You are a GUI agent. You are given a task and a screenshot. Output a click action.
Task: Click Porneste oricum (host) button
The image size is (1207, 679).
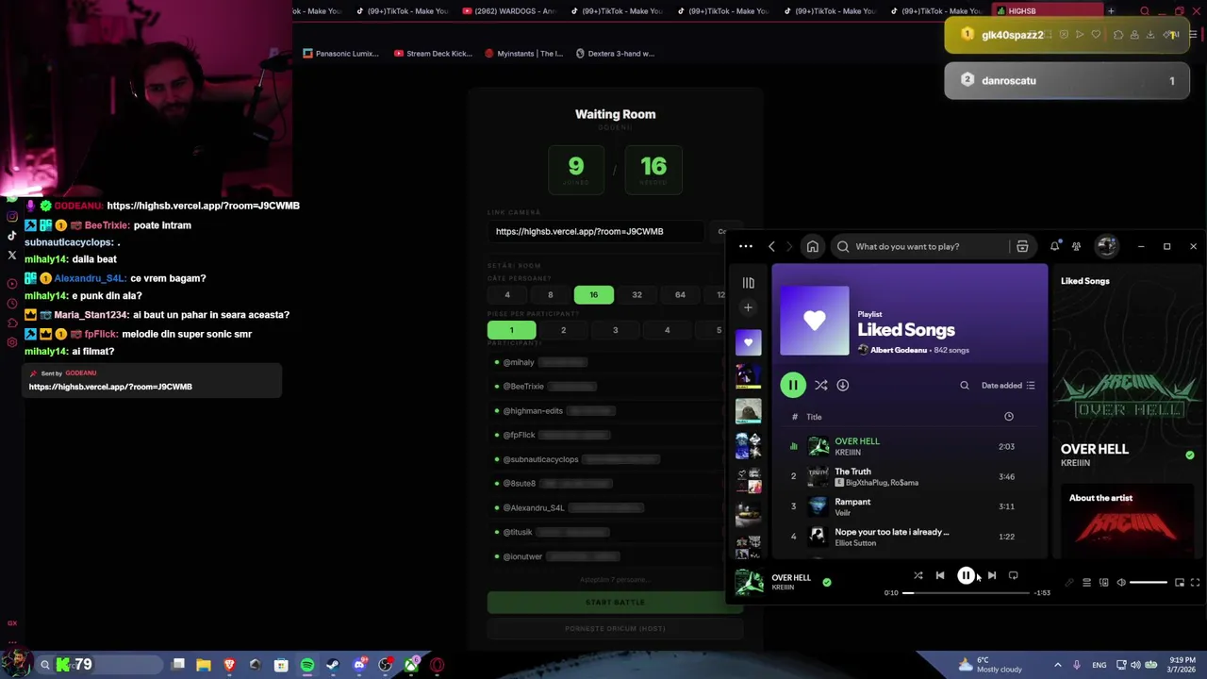[x=615, y=628]
